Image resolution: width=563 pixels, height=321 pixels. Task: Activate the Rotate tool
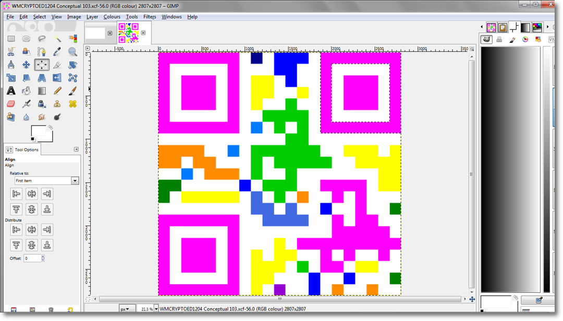[73, 65]
